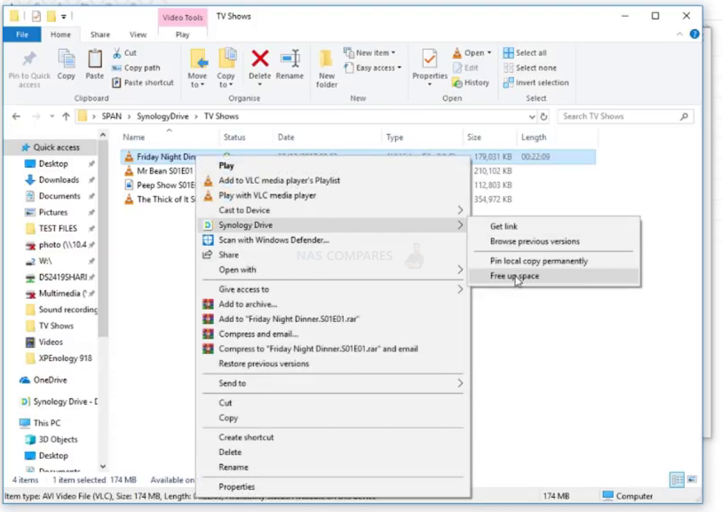Click the Up one level arrow
The image size is (722, 512).
pyautogui.click(x=66, y=116)
